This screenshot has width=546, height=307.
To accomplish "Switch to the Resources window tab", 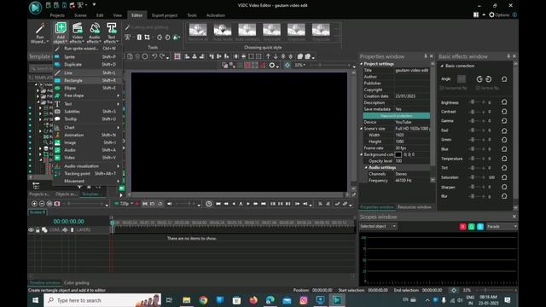I will click(x=415, y=207).
